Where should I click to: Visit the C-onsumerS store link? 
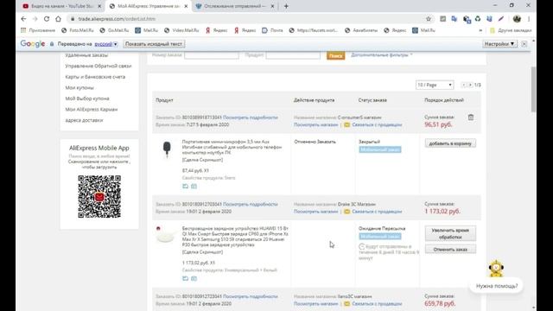(315, 124)
